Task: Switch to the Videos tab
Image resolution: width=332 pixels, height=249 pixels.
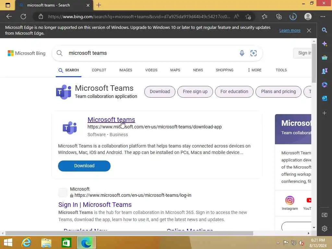Action: click(x=151, y=70)
